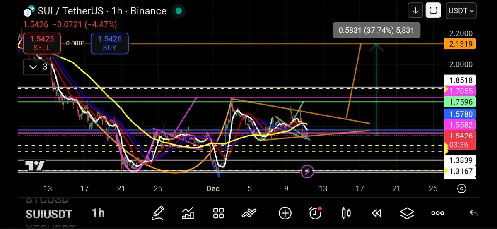Select the 1.5780 blue price label

pos(459,114)
